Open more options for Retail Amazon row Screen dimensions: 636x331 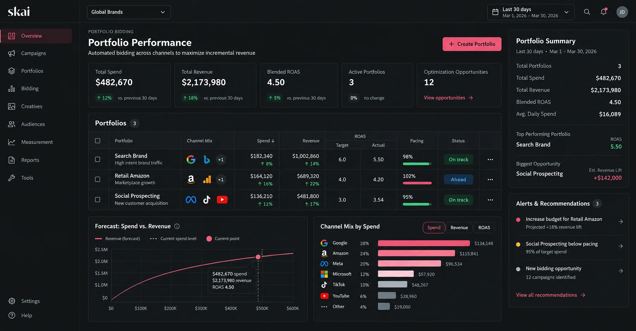[490, 180]
